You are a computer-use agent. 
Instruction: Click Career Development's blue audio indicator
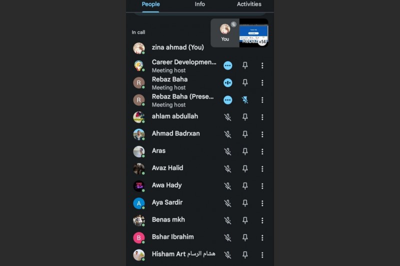[x=227, y=65]
